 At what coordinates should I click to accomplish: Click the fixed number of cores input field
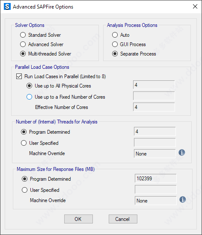154,96
